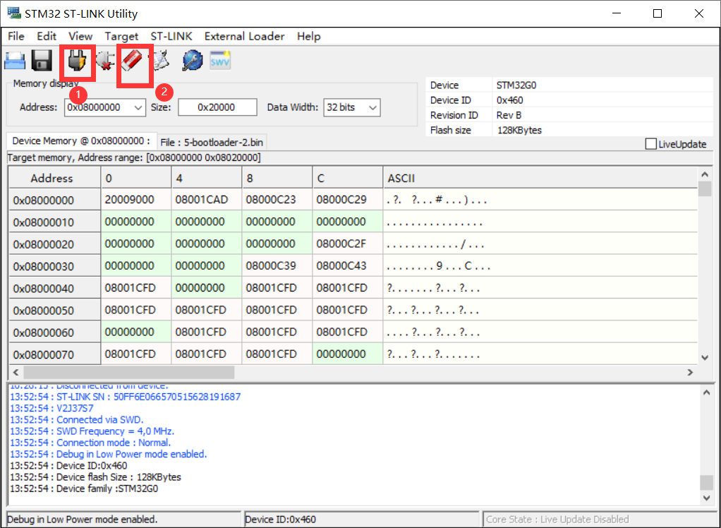Screen dimensions: 721x528
Task: Click the memory table vertical scrollbar
Action: pyautogui.click(x=705, y=265)
